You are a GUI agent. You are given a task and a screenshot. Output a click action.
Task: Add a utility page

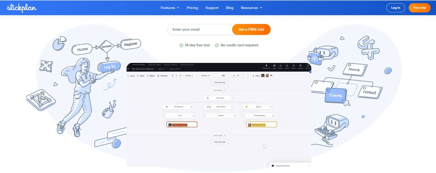coord(219,82)
